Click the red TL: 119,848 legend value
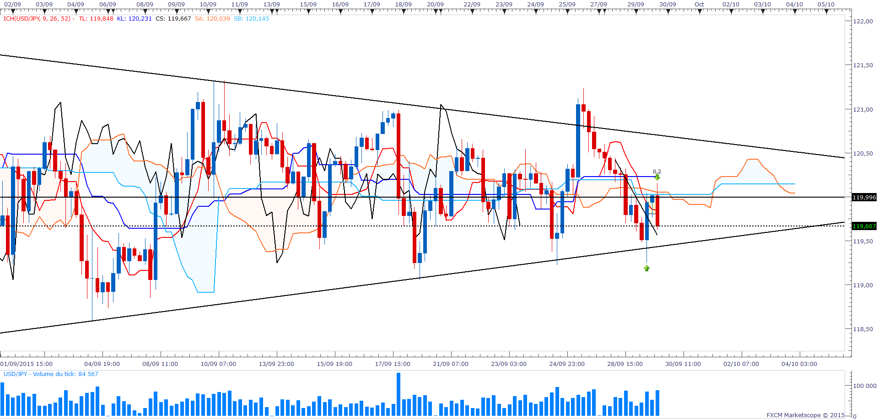Viewport: 878px width, 419px height. (x=96, y=19)
